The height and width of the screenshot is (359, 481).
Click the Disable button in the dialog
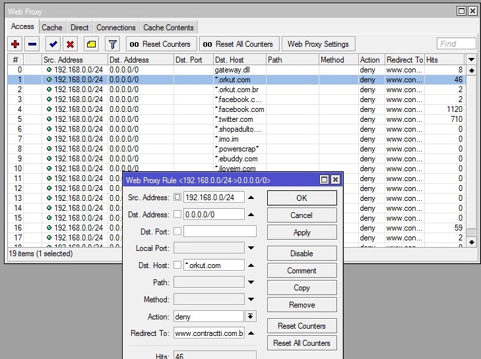click(x=302, y=254)
